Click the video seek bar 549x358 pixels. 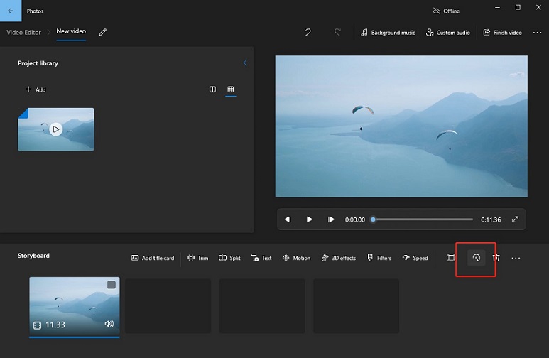(x=423, y=219)
